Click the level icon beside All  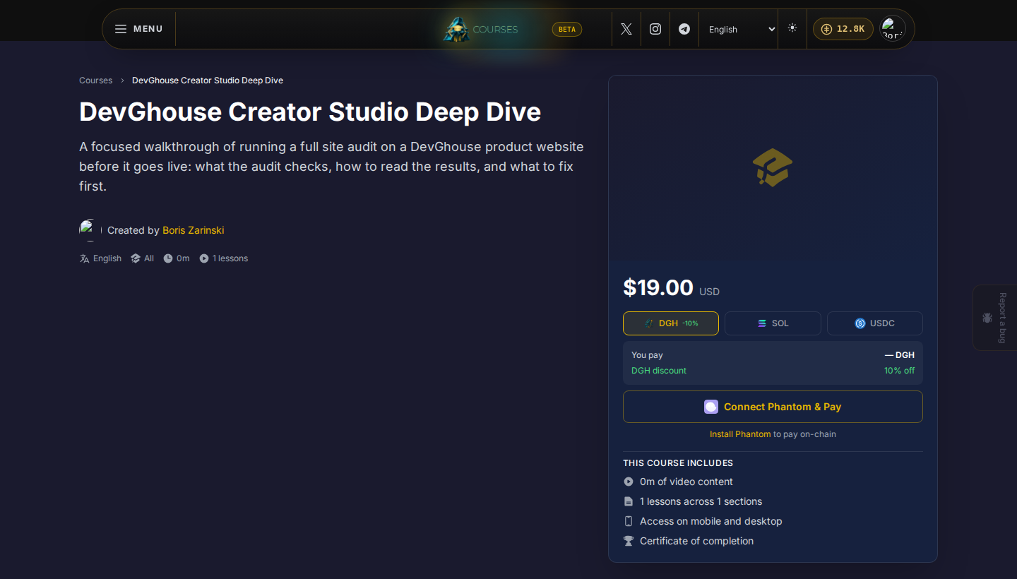click(136, 258)
